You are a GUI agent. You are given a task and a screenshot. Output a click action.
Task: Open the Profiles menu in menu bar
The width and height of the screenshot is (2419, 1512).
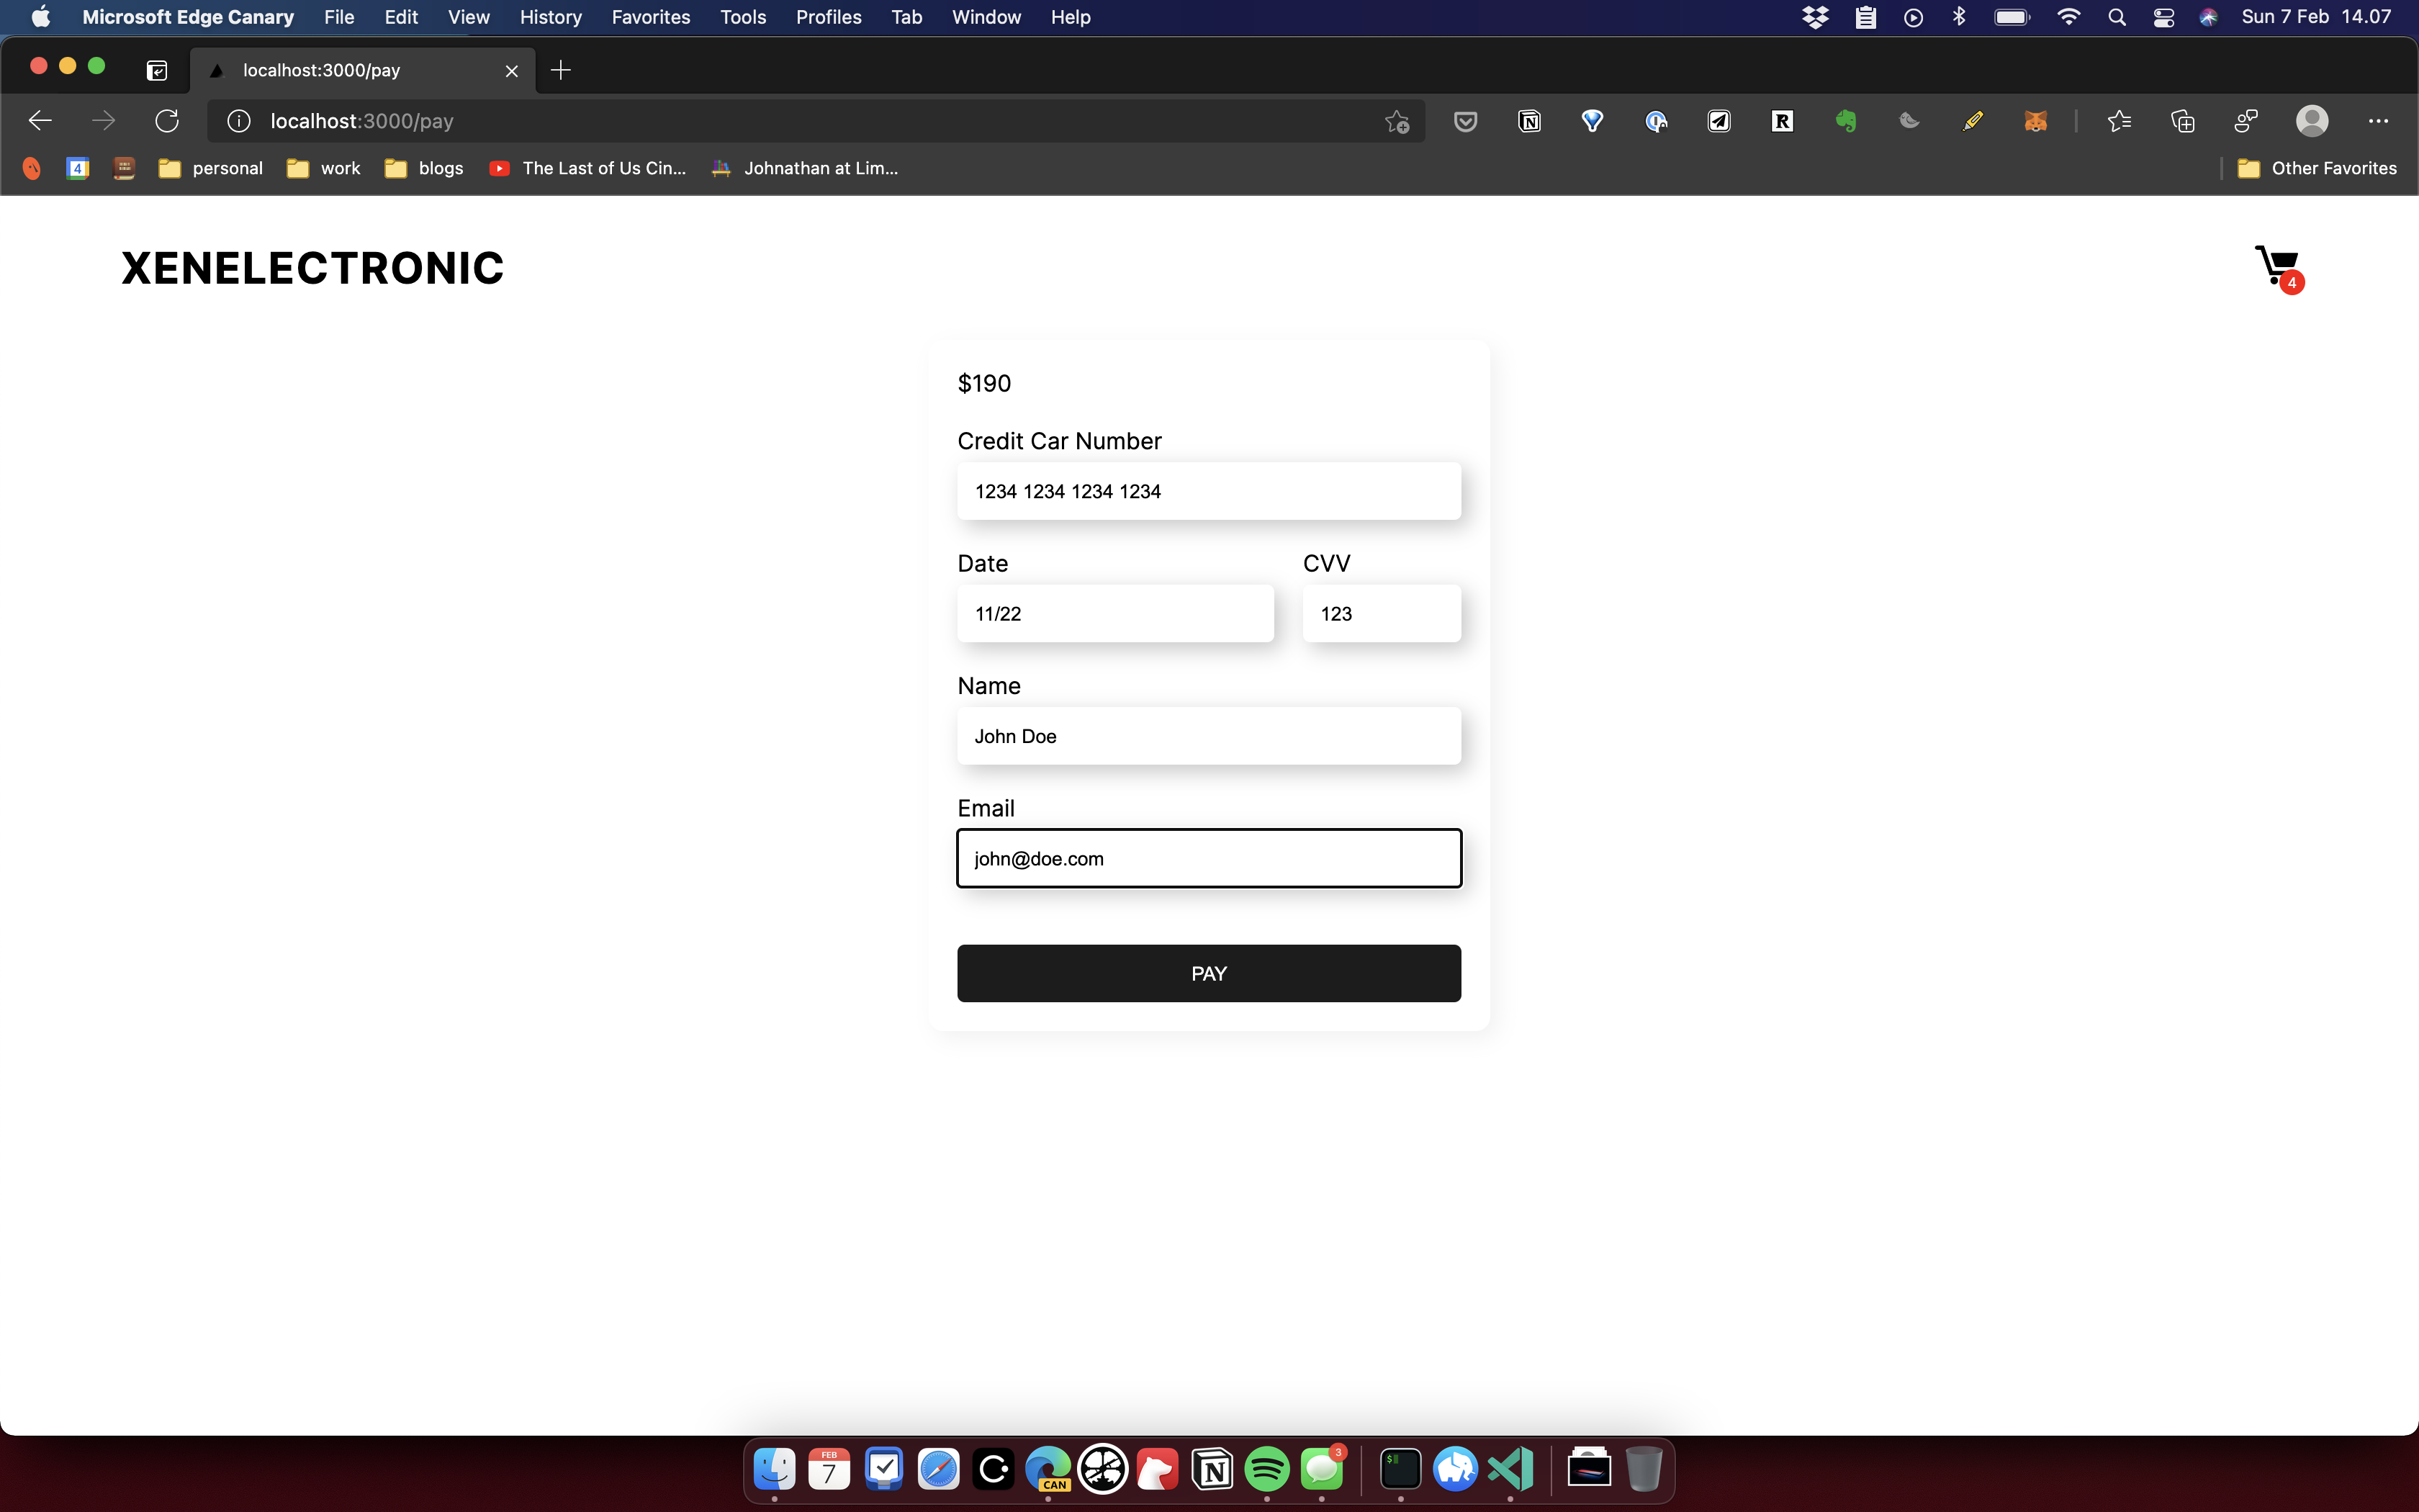[x=828, y=17]
